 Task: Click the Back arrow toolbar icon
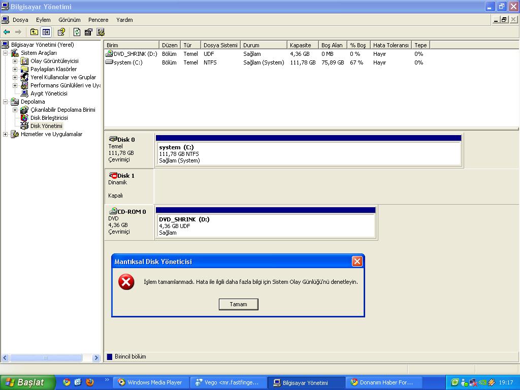point(7,32)
